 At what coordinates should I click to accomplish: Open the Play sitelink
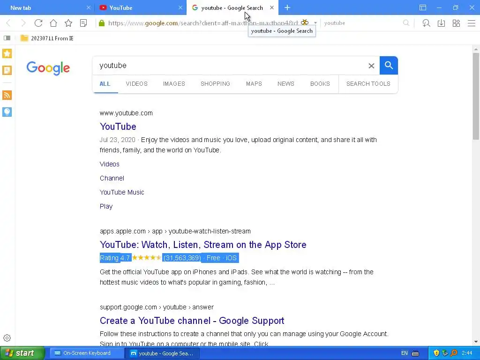pyautogui.click(x=106, y=206)
